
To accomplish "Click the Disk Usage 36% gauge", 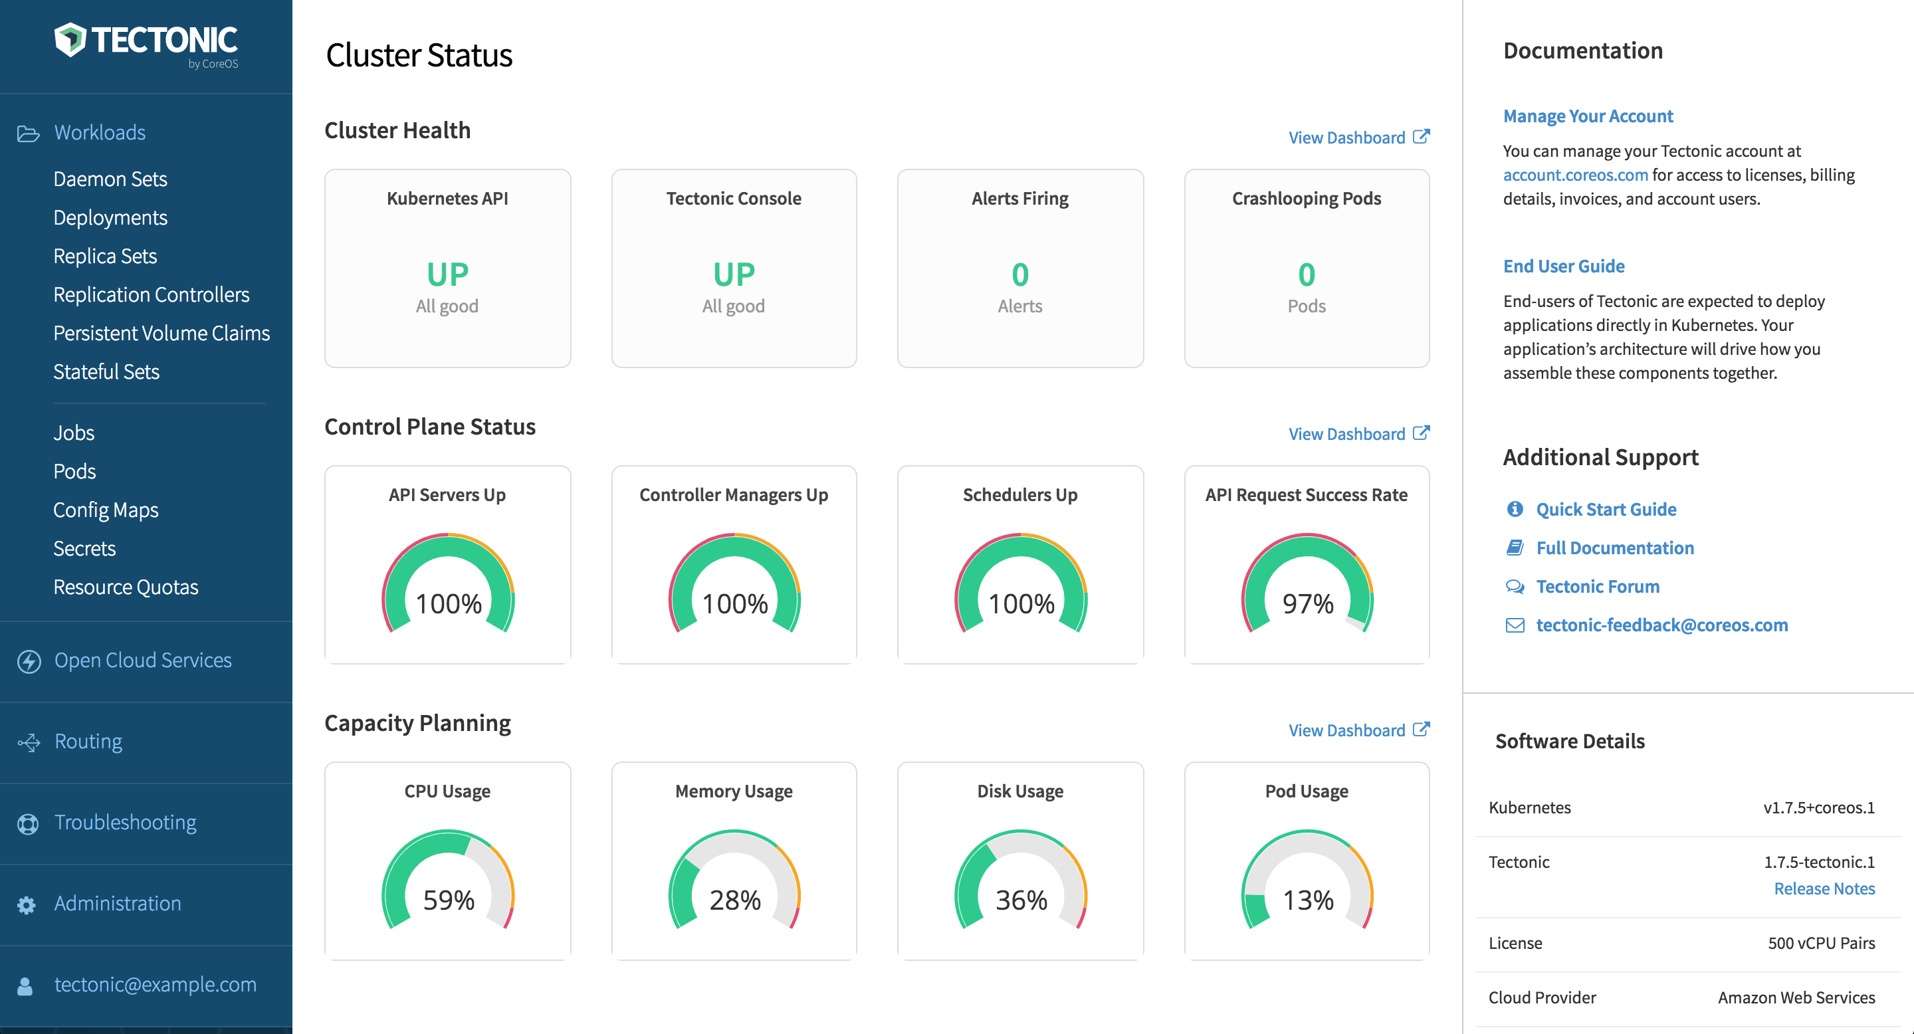I will coord(1020,879).
